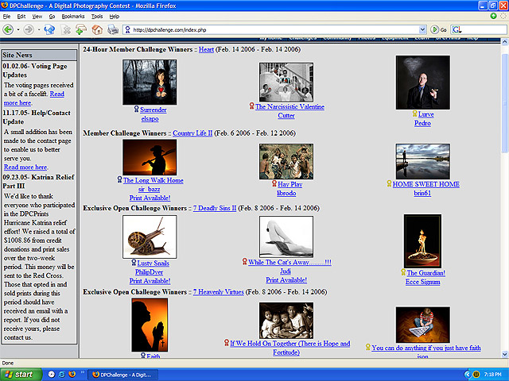Click the Forward navigation arrow icon

click(28, 29)
